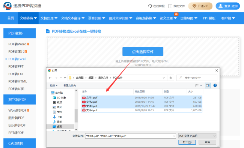The height and width of the screenshot is (148, 244).
Task: Open the PDF转换 sidebar section header
Action: pos(20,33)
